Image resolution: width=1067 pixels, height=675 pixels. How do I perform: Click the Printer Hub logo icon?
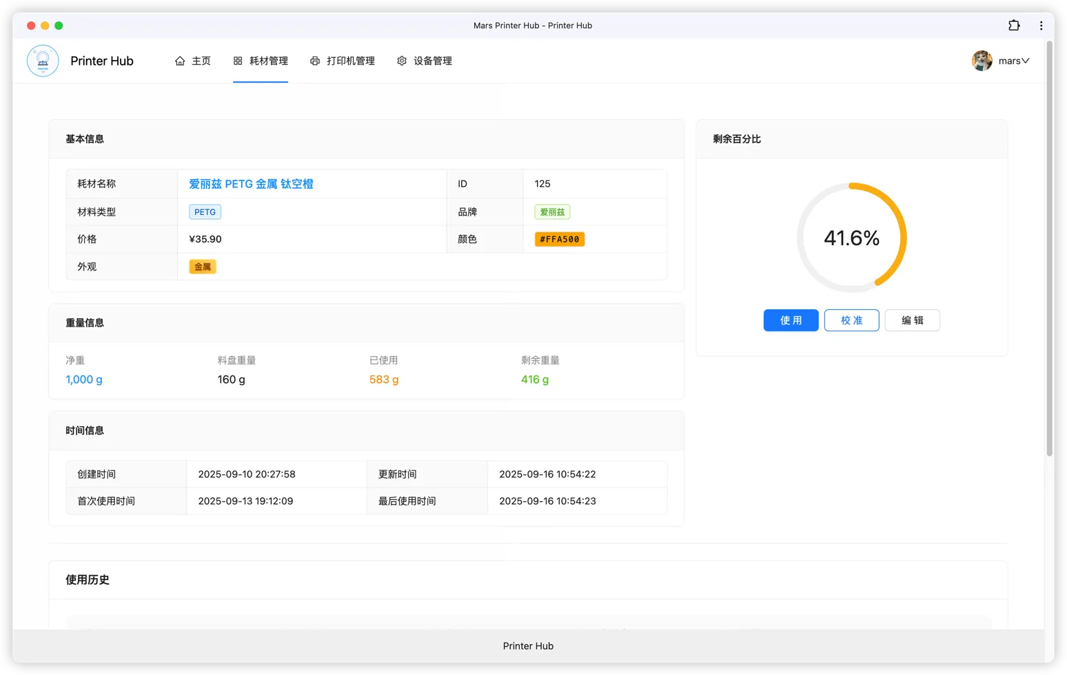(43, 61)
